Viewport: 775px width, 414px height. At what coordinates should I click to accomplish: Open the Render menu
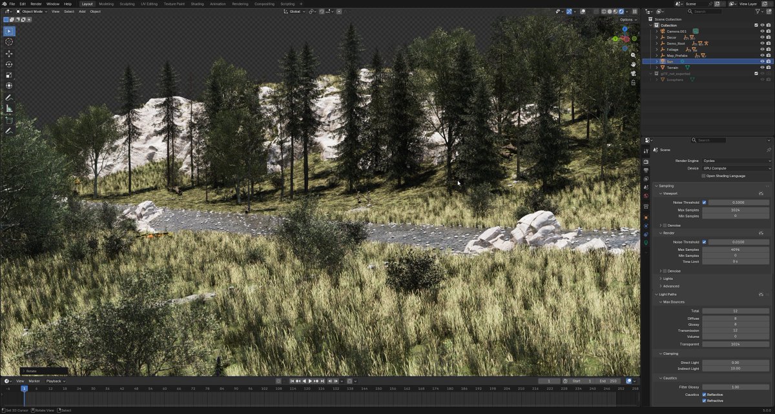pos(36,4)
